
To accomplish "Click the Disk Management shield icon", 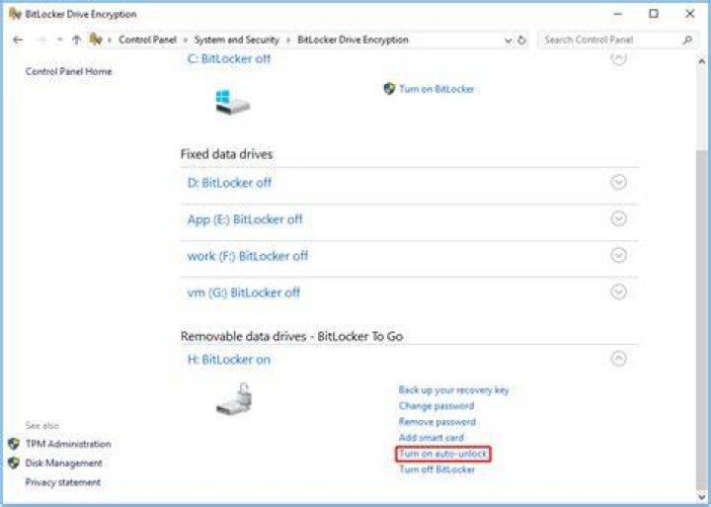I will tap(14, 463).
